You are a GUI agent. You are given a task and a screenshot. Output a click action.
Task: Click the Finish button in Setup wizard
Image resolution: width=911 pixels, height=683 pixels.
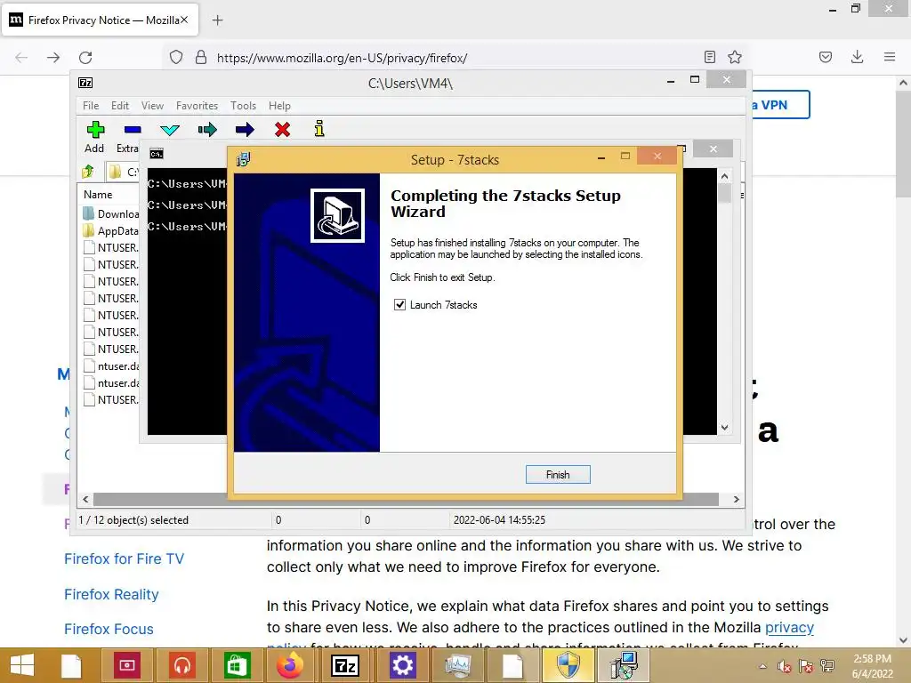(558, 475)
